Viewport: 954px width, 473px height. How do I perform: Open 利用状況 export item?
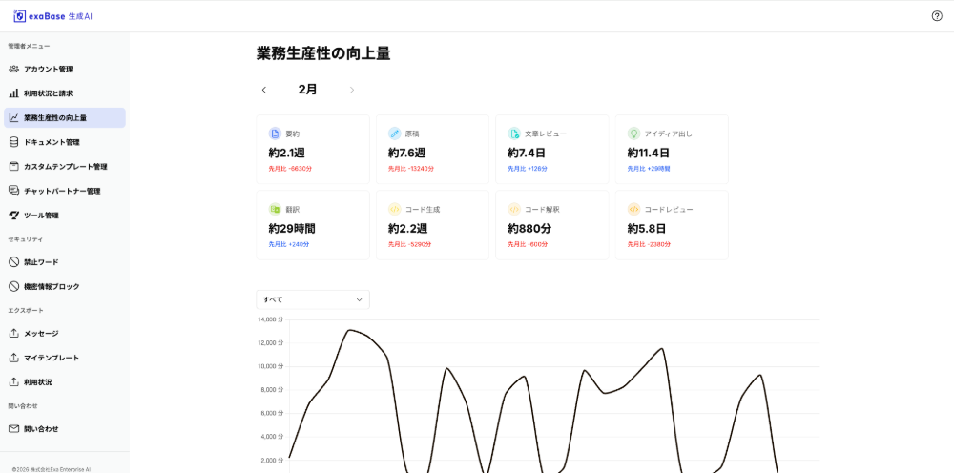point(65,381)
